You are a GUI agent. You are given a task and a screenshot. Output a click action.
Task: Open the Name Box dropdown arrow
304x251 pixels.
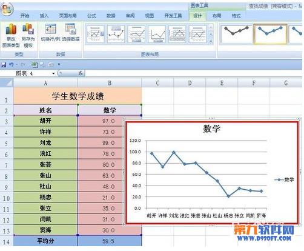click(53, 73)
